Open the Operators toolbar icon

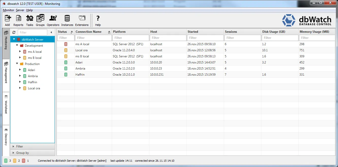point(53,18)
